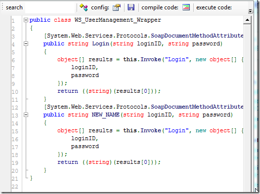This screenshot has height=194, width=260.
Task: Click the 'public' keyword on line 1
Action: 40,20
